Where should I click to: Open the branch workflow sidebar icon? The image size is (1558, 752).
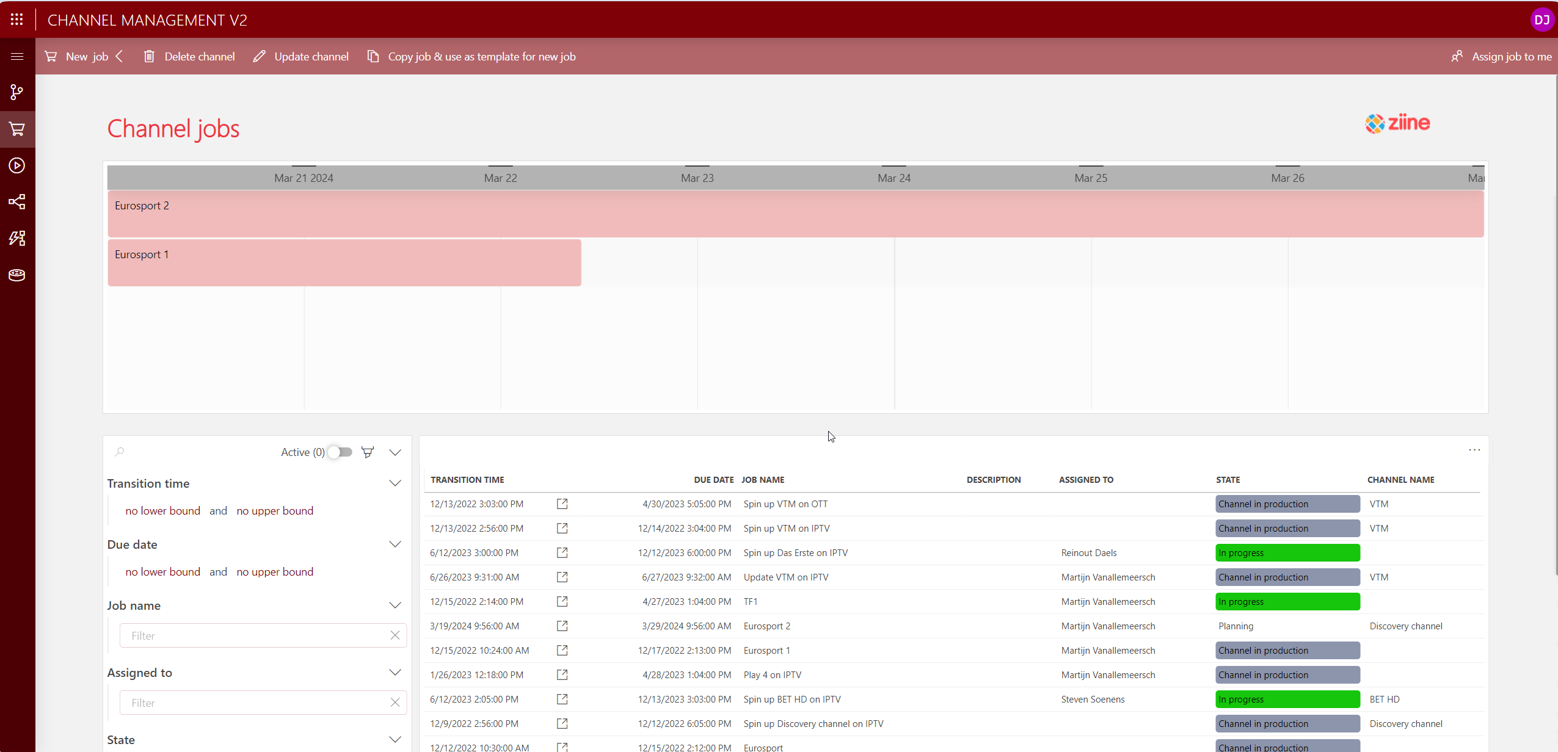pyautogui.click(x=17, y=92)
